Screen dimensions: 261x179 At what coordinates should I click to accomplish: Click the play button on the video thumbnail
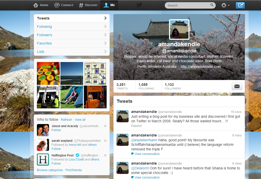48,97
